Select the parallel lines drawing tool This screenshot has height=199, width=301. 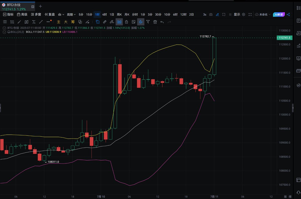click(12, 22)
